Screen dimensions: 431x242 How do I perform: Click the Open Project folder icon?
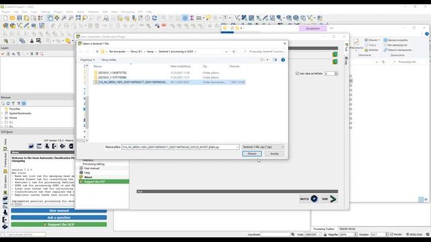coord(12,18)
